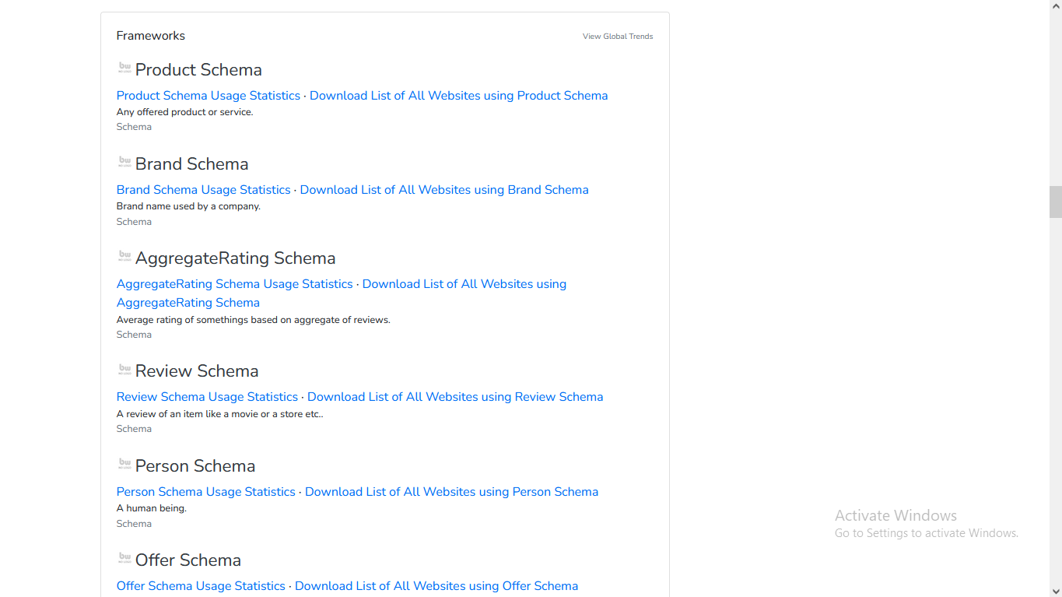Click the AggregateRating Schema logo icon
This screenshot has width=1062, height=597.
click(124, 256)
